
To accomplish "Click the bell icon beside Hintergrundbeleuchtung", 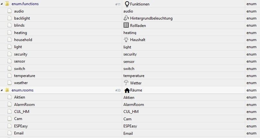I will pos(126,18).
